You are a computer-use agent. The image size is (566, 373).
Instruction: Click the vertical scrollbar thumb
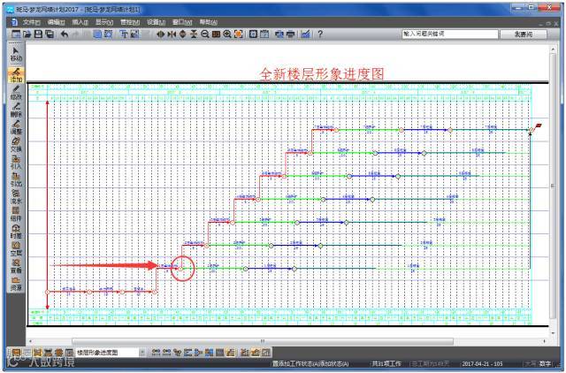point(553,186)
